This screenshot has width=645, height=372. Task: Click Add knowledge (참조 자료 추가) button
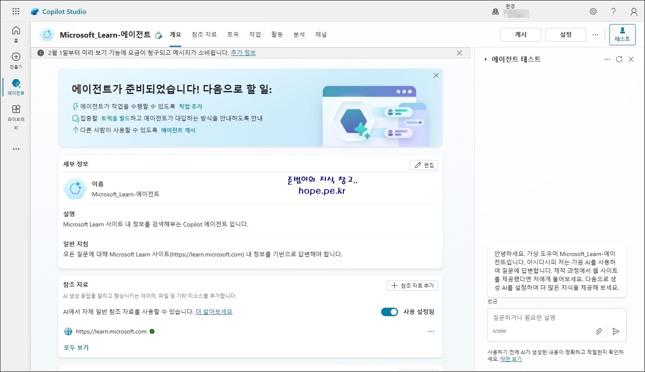coord(412,286)
